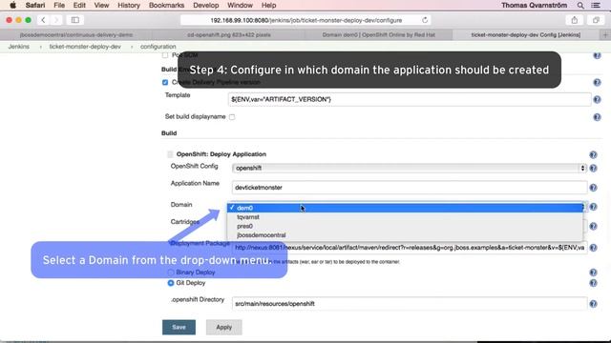The width and height of the screenshot is (611, 343).
Task: Go to Jenkins breadcrumb link
Action: click(x=19, y=47)
